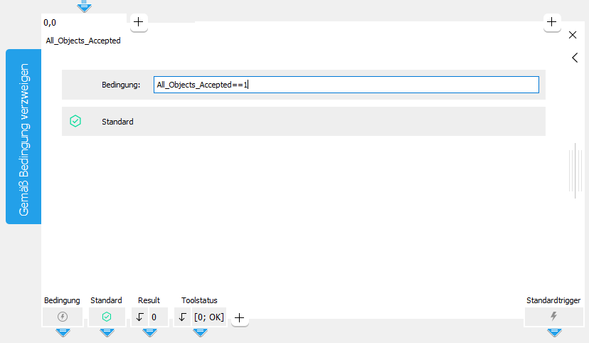589x343 pixels.
Task: Click the top-right plus button
Action: click(x=552, y=22)
